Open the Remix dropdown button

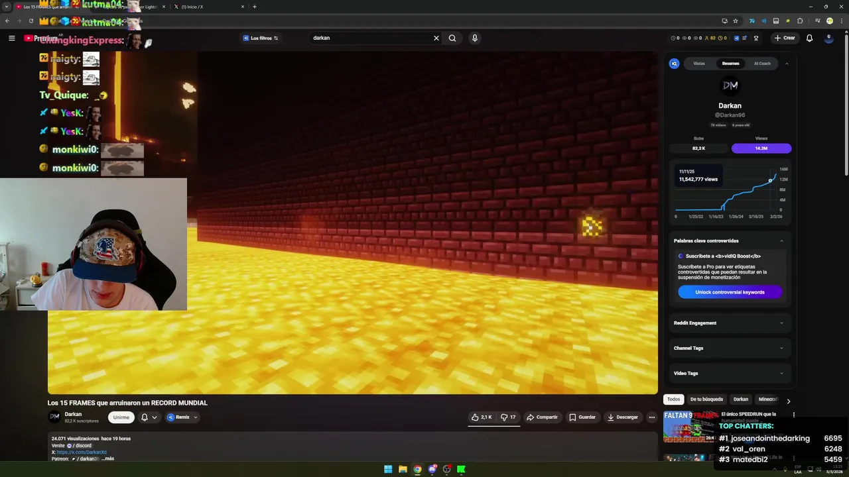point(182,417)
